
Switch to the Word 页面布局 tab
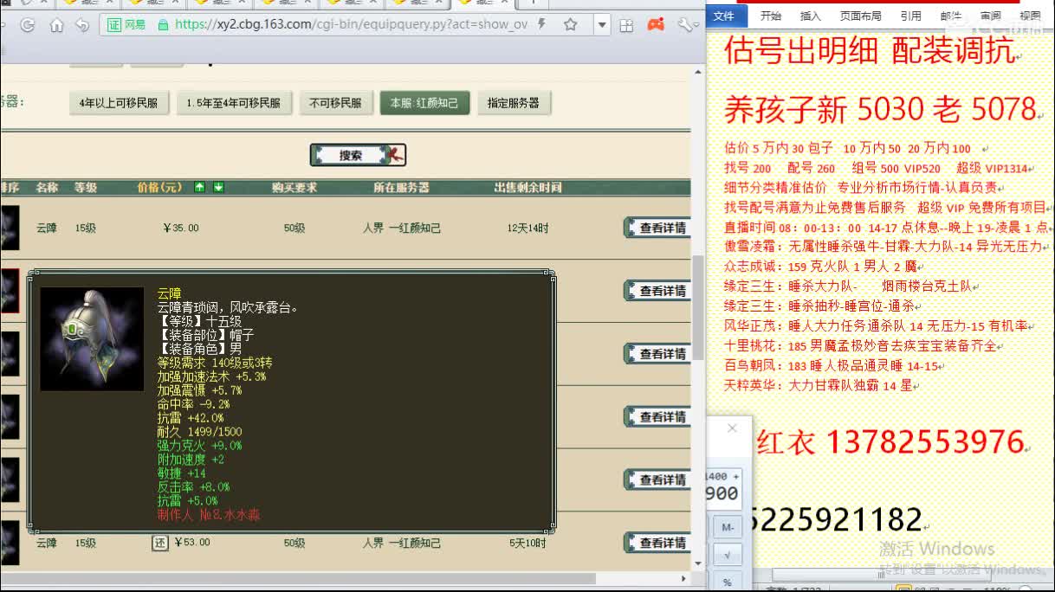[860, 16]
